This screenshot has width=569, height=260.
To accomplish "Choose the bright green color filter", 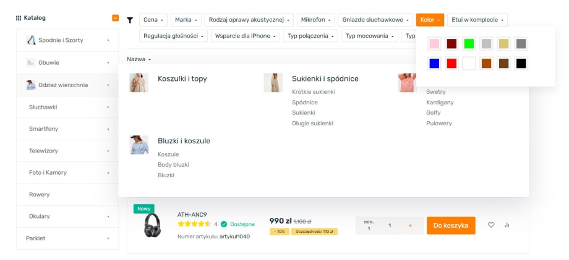I will pyautogui.click(x=469, y=44).
